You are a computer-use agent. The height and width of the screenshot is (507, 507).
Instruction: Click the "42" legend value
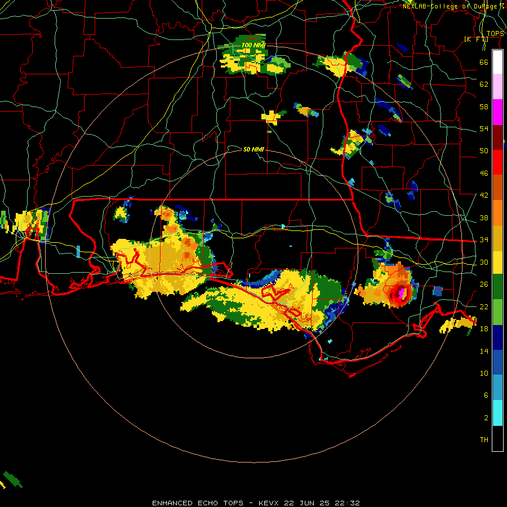[484, 195]
